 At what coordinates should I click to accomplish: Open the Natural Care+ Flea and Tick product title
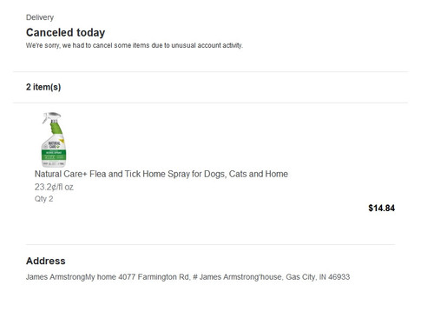coord(161,174)
